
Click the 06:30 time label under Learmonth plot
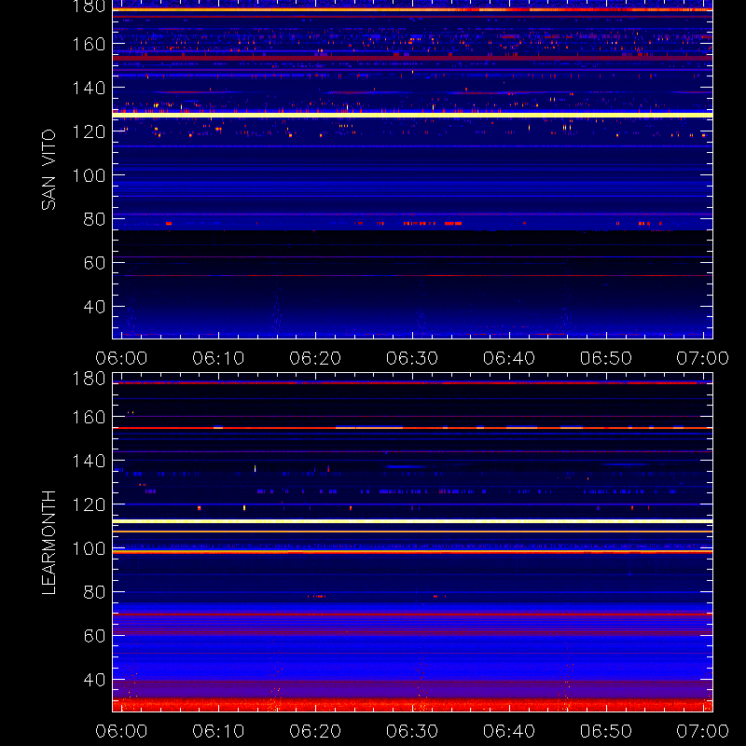pos(412,731)
